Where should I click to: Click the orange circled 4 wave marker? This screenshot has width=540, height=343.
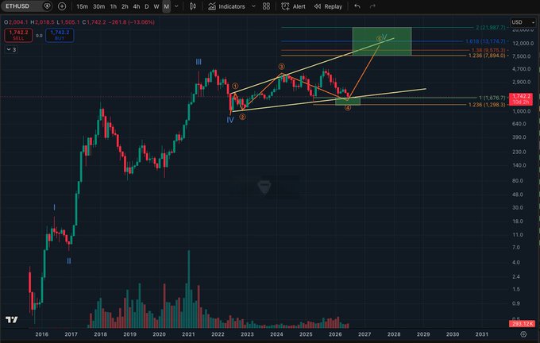348,108
